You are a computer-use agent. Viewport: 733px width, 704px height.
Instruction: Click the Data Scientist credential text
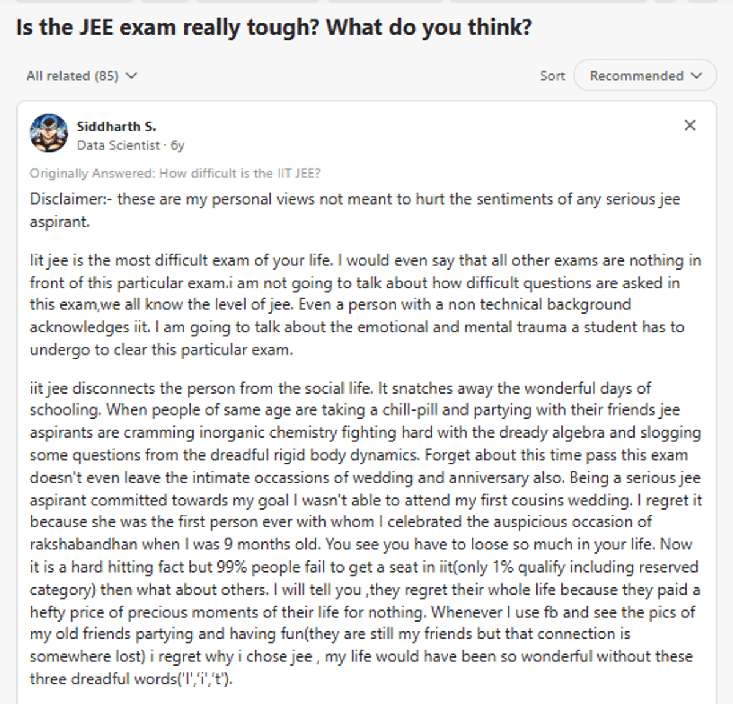point(118,145)
